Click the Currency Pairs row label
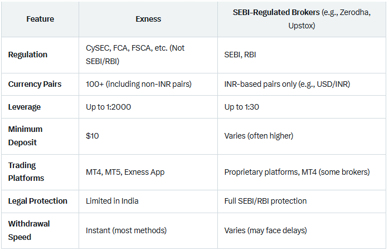Viewport: 389px width, 251px height. coord(35,84)
